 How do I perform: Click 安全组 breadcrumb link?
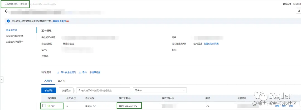(24, 4)
